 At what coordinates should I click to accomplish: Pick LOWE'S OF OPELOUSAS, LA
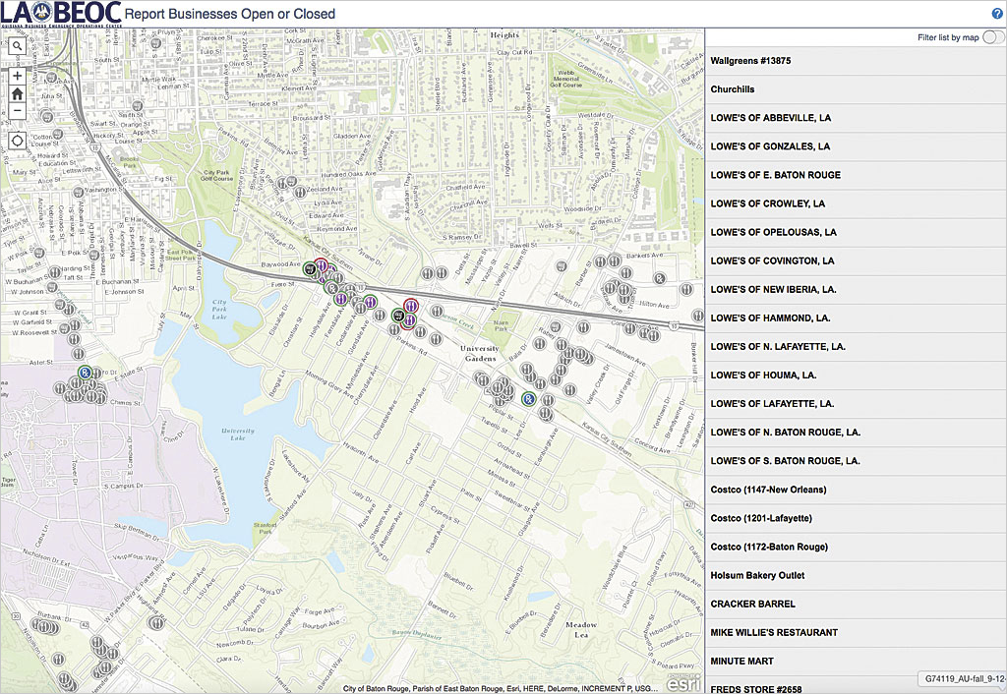(856, 232)
